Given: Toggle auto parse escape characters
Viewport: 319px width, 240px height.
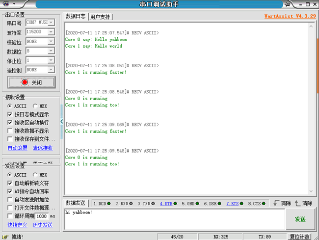Looking at the screenshot, I should pos(9,183).
